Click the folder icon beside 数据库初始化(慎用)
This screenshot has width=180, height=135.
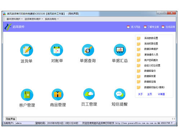tap(139, 87)
